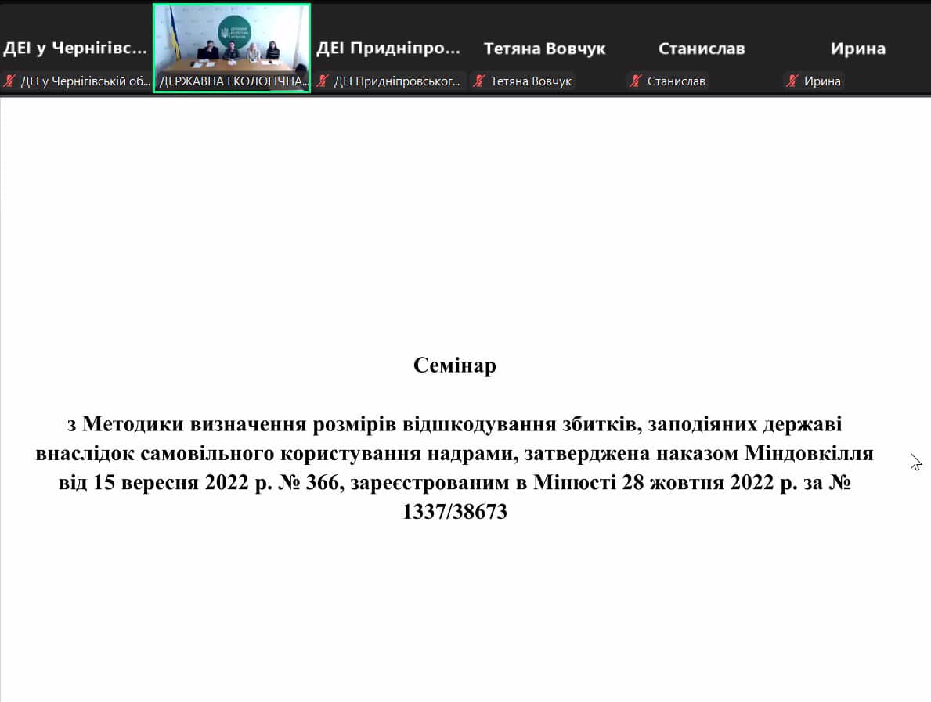Select the ДЕІ Придніпро... participant tile
Image resolution: width=931 pixels, height=702 pixels.
click(x=389, y=48)
